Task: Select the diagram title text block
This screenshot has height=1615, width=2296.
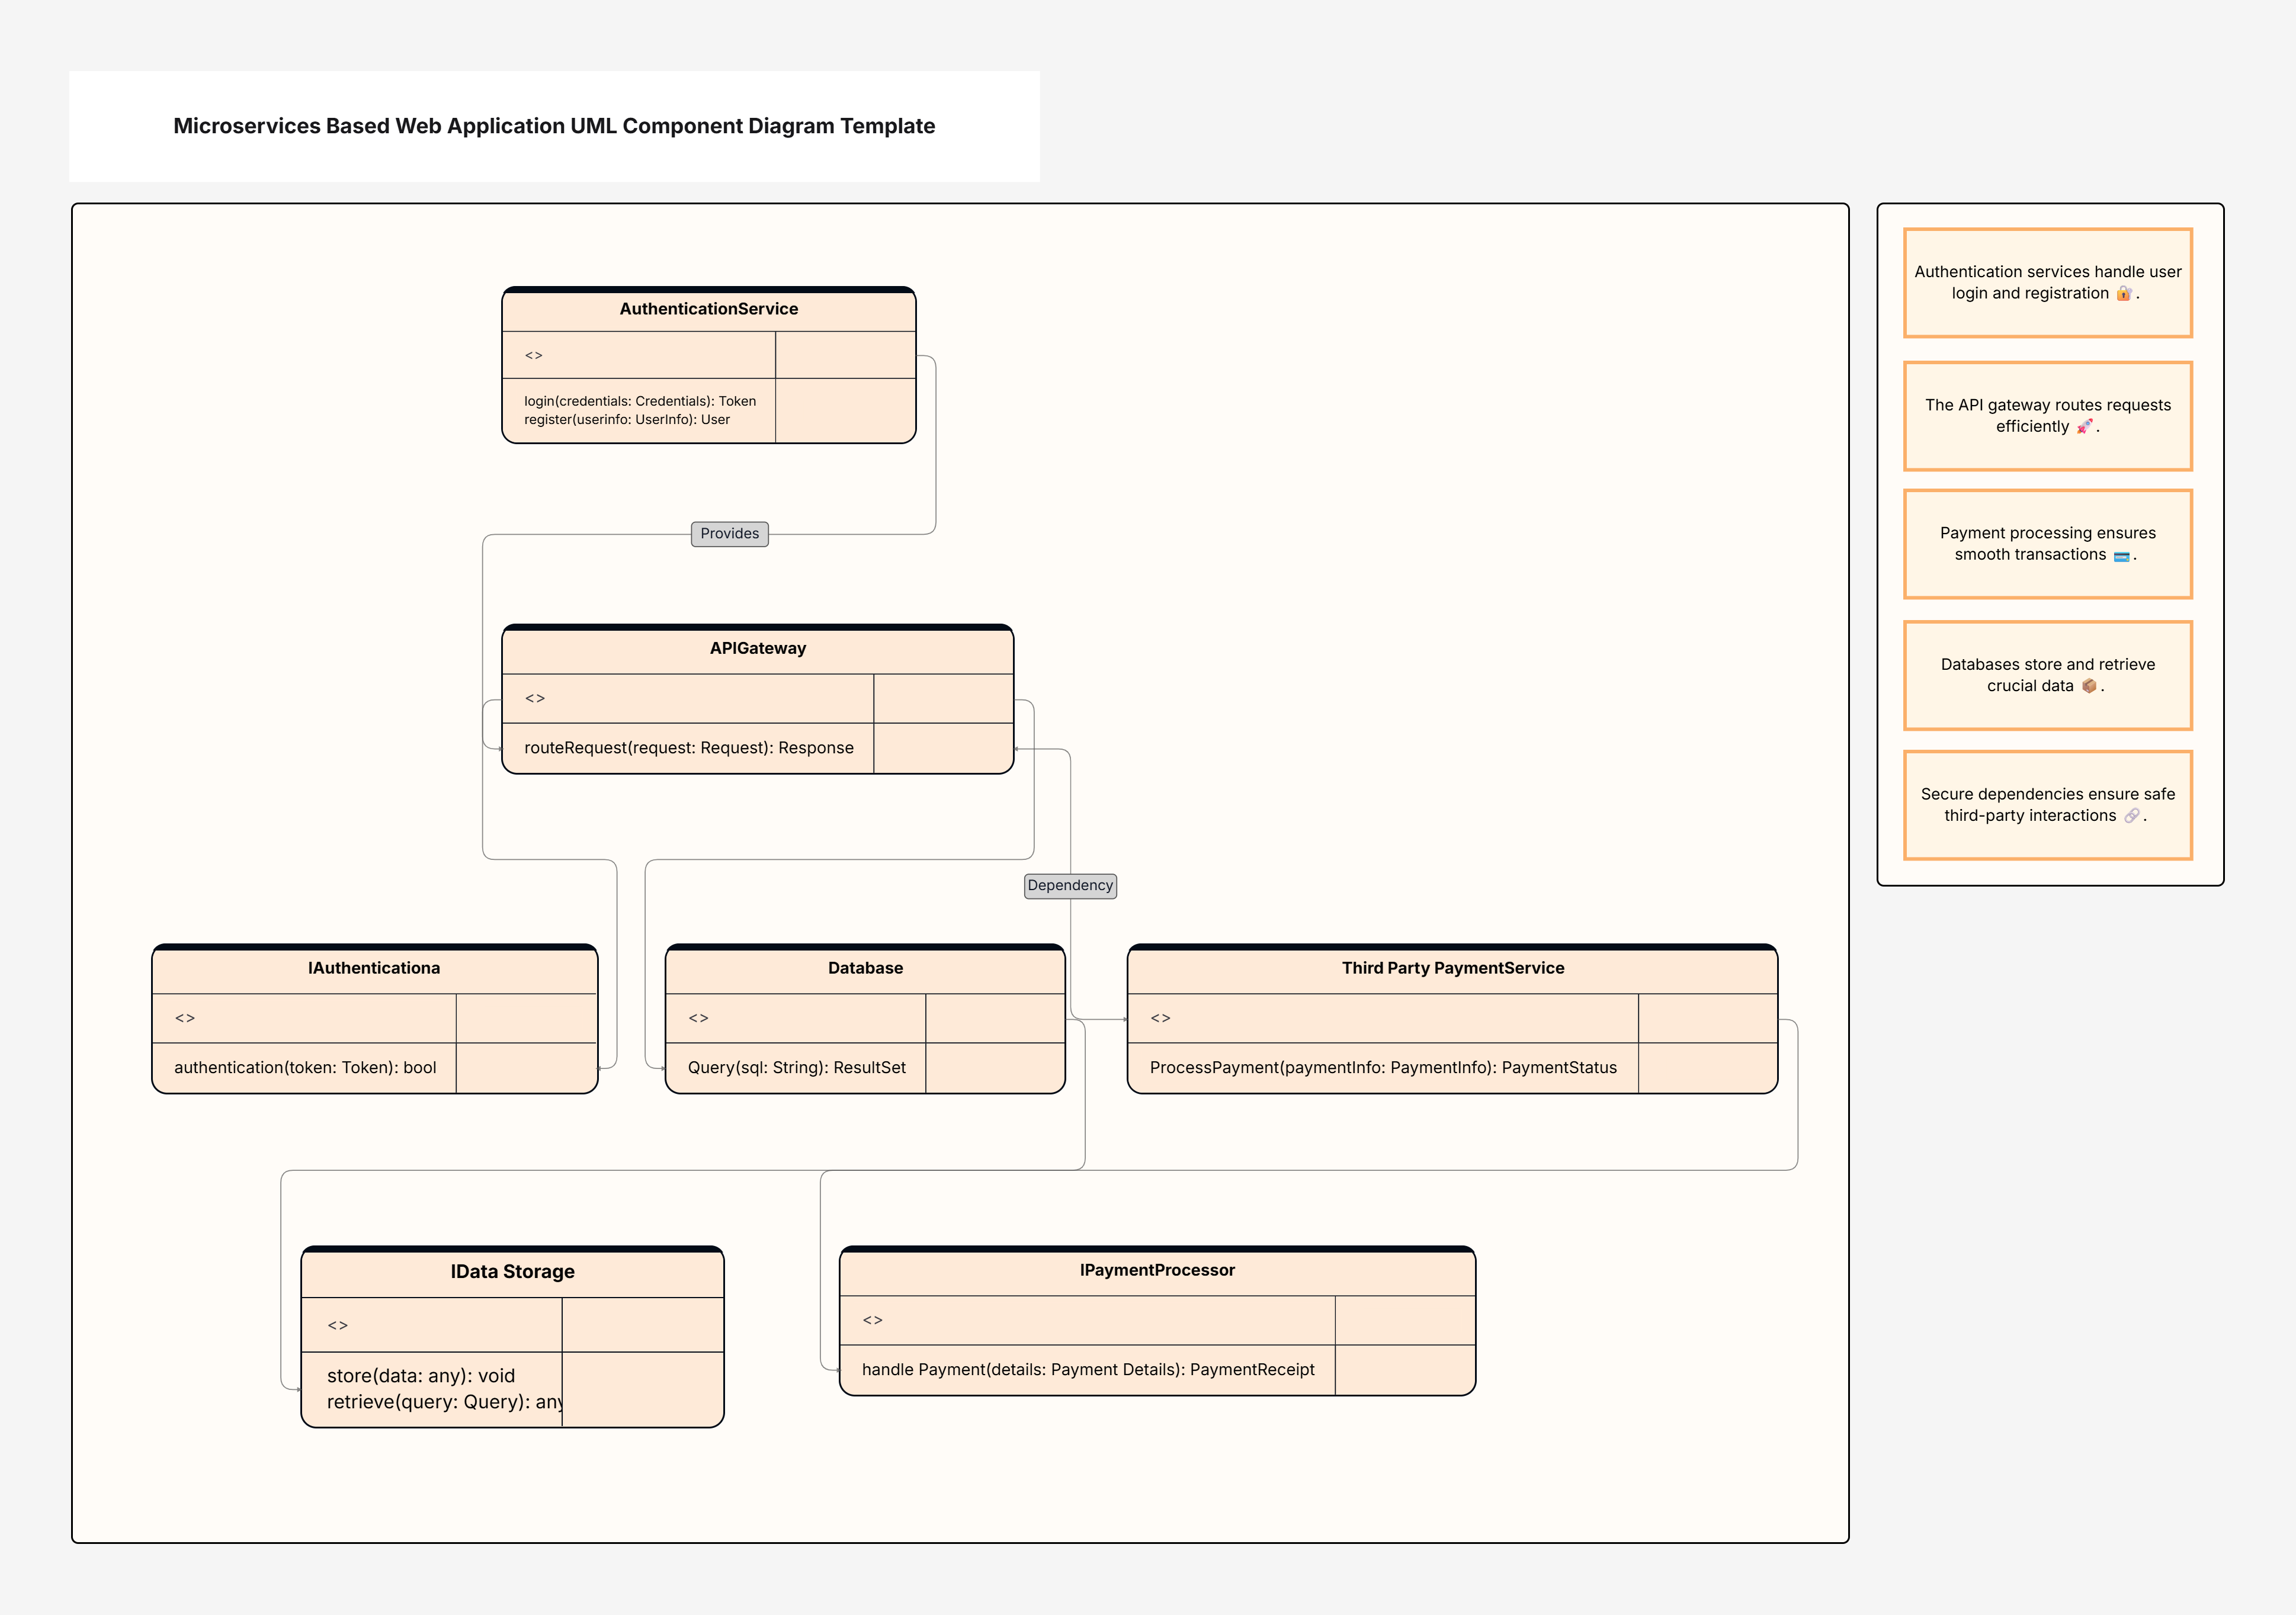Action: click(554, 126)
